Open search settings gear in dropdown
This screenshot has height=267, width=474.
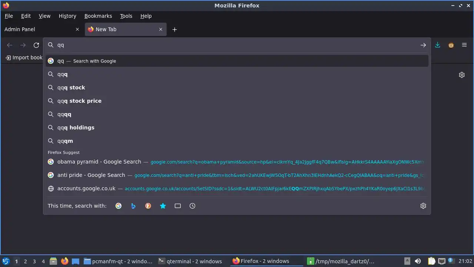point(423,206)
